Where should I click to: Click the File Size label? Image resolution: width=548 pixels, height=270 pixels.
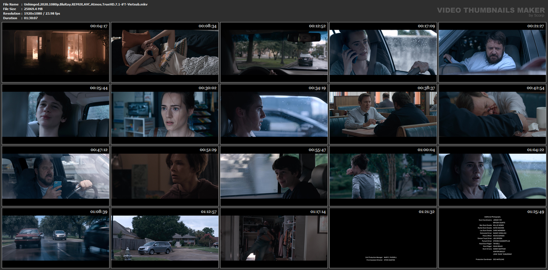click(9, 9)
